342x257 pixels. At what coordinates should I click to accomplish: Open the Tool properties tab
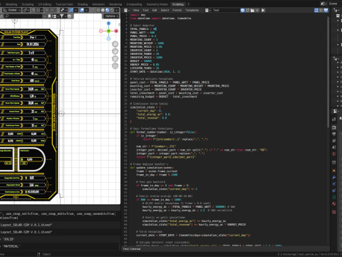tap(334, 119)
